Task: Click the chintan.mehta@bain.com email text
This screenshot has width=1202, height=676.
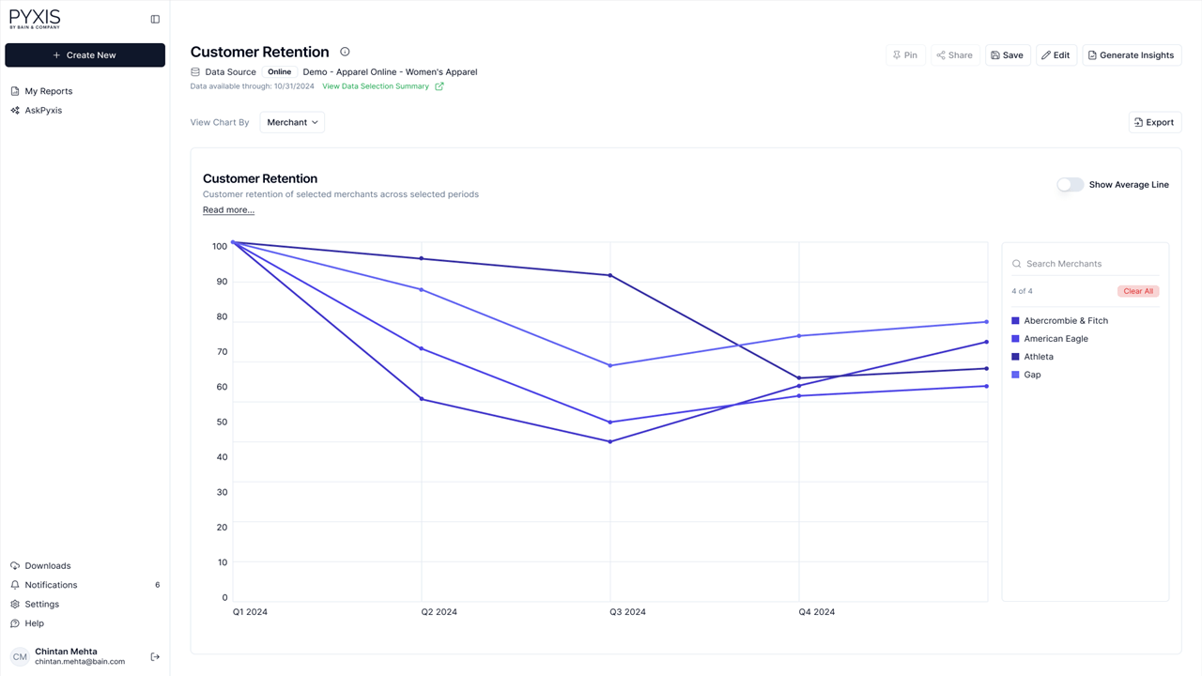Action: click(x=80, y=662)
